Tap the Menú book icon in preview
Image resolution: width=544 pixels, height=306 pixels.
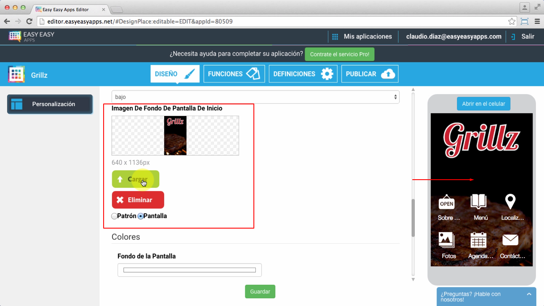tap(479, 202)
